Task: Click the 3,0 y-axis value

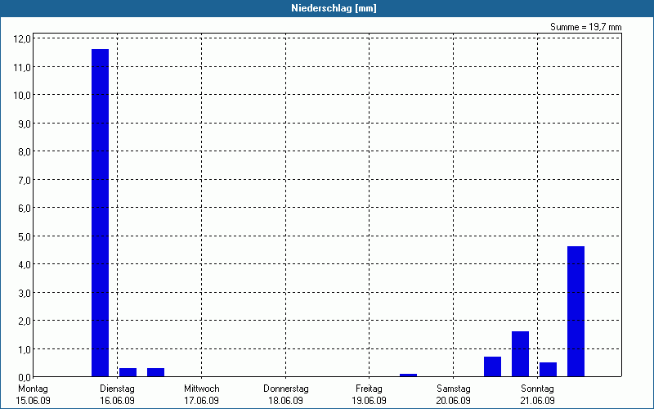Action: pyautogui.click(x=24, y=293)
